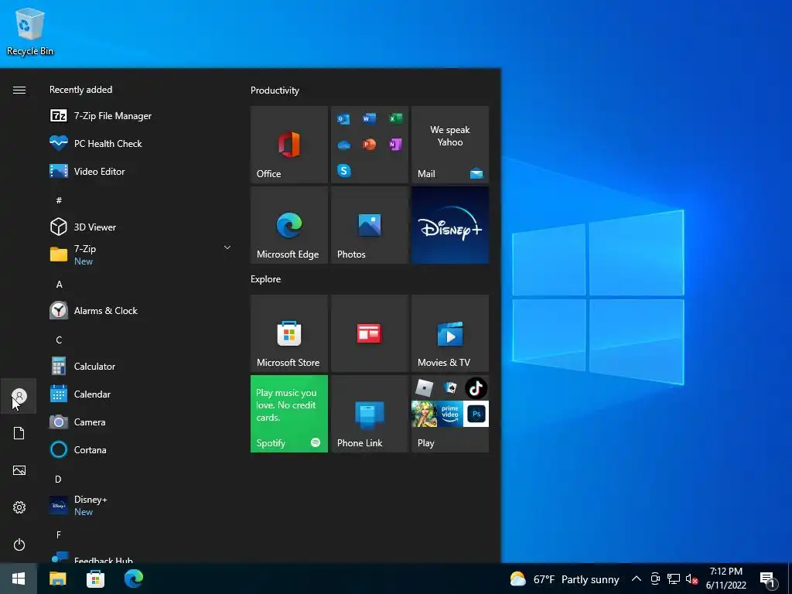Viewport: 792px width, 594px height.
Task: Open Calendar app entry
Action: point(139,394)
